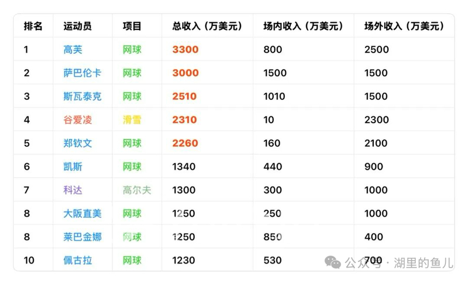
Task: Select the athlete name 大阪直美
Action: click(x=82, y=214)
